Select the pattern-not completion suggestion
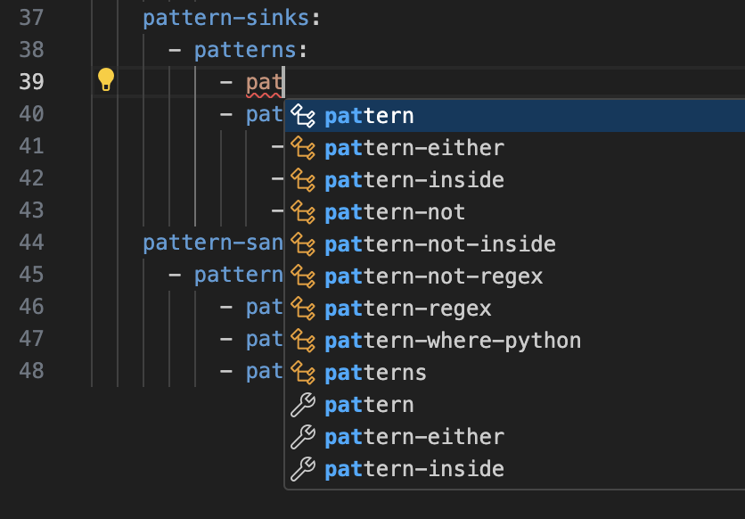This screenshot has height=519, width=745. (x=394, y=211)
